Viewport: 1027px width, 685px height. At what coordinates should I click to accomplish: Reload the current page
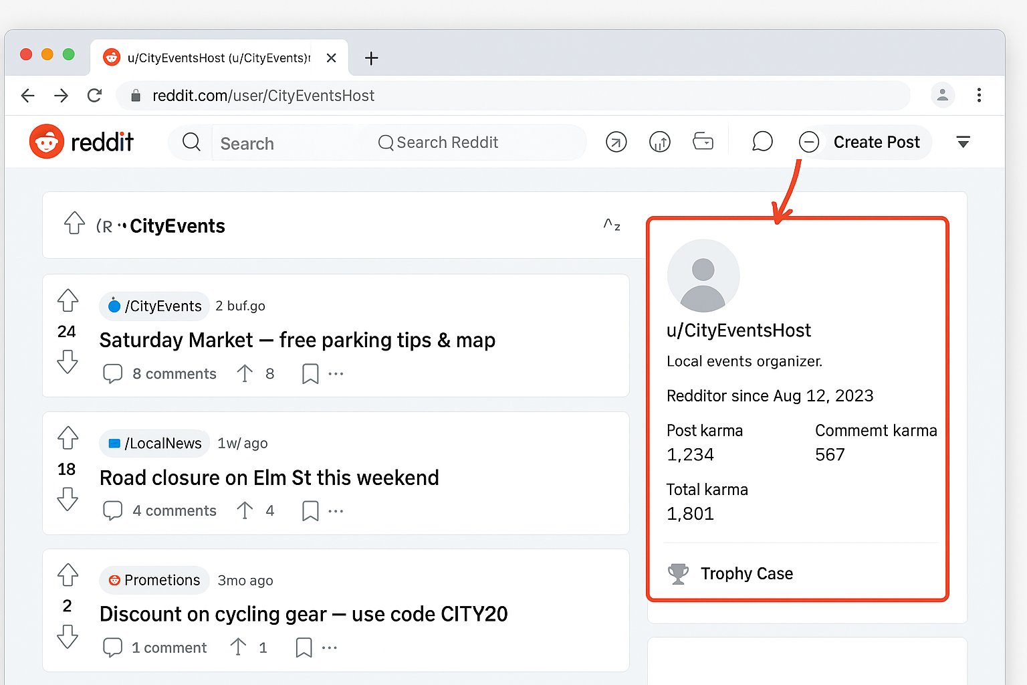tap(95, 96)
